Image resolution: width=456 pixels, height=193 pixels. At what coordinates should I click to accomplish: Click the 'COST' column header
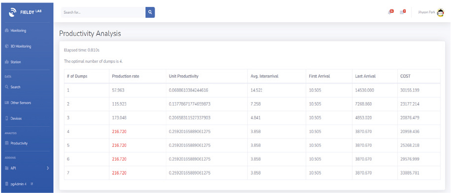pyautogui.click(x=405, y=76)
